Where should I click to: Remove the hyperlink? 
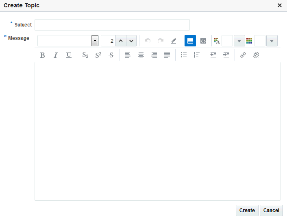pyautogui.click(x=256, y=55)
